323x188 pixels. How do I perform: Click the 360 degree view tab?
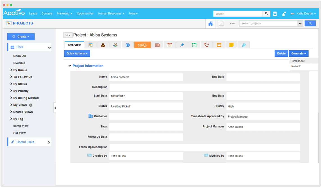pos(142,45)
